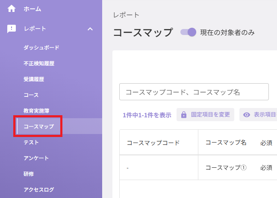The height and width of the screenshot is (198, 277).
Task: Click the コースマップコード search field
Action: pos(194,92)
